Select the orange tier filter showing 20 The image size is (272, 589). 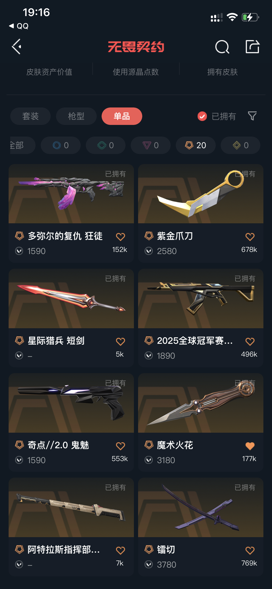[196, 145]
